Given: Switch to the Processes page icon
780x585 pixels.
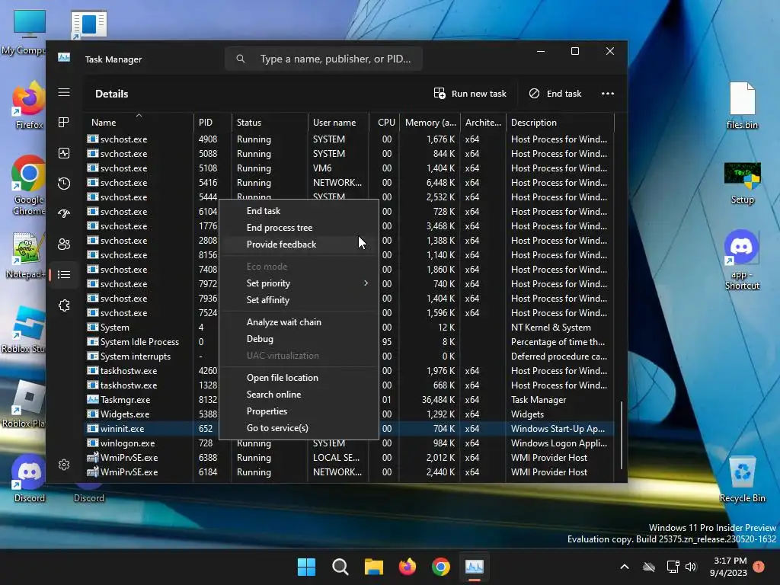Looking at the screenshot, I should pyautogui.click(x=64, y=123).
